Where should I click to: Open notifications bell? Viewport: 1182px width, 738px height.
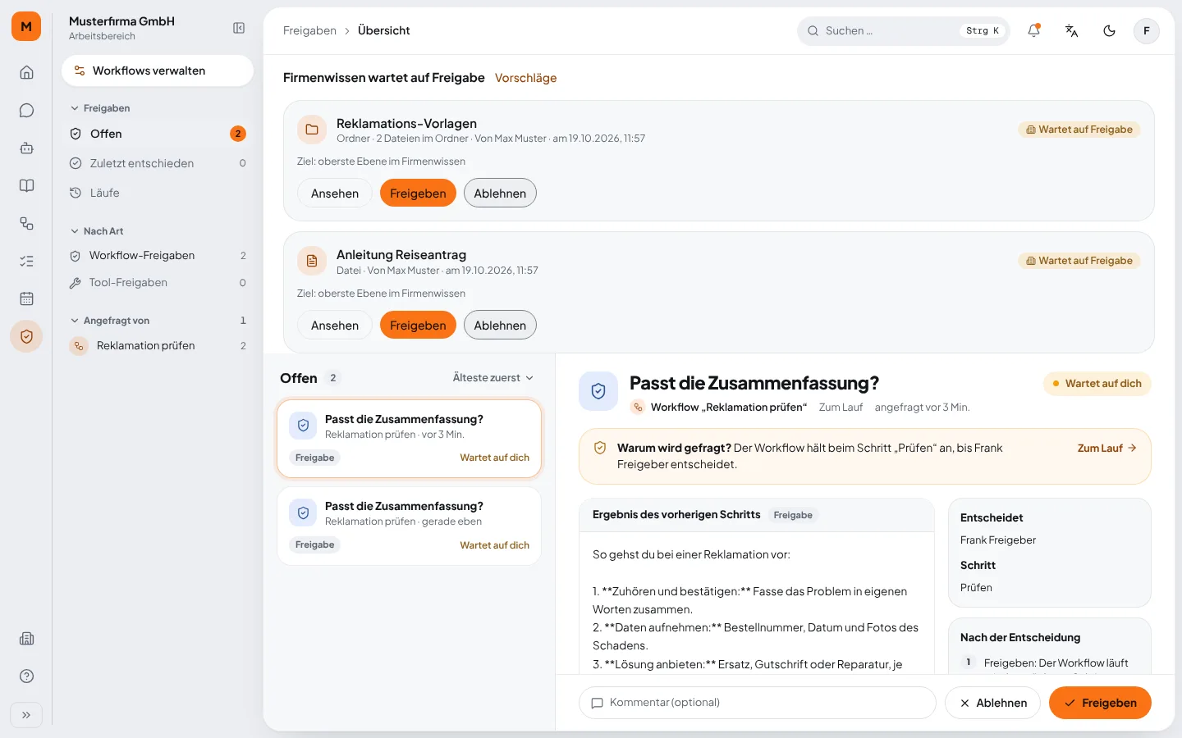pos(1034,30)
